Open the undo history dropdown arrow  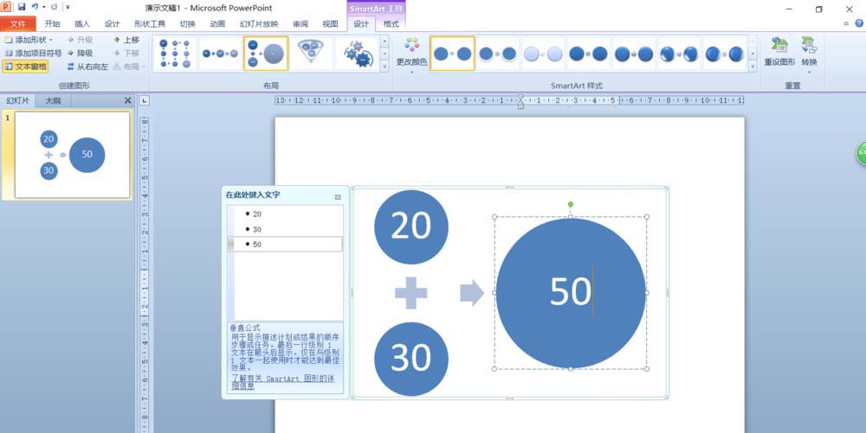[x=43, y=7]
